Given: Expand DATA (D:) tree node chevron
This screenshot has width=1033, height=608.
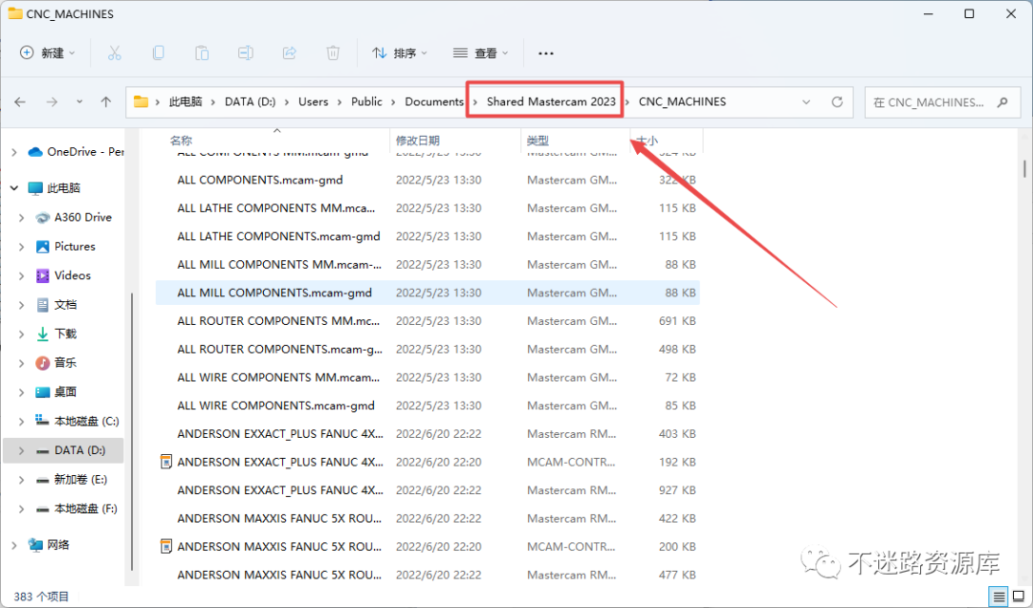Looking at the screenshot, I should 21,450.
